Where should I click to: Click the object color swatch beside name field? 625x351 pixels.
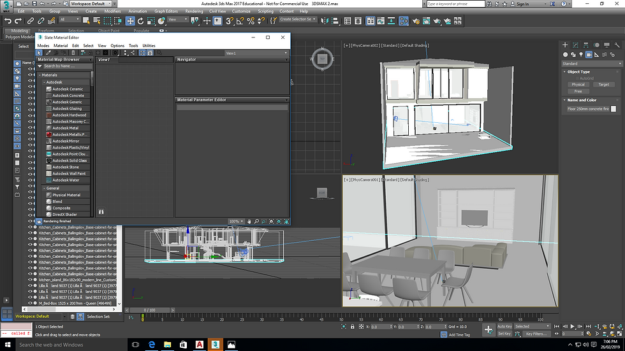click(x=614, y=109)
